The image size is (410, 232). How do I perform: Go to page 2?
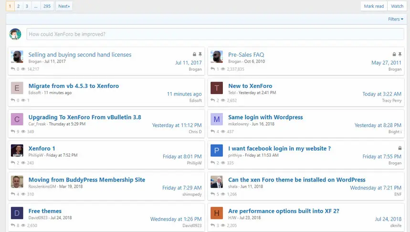pos(18,6)
